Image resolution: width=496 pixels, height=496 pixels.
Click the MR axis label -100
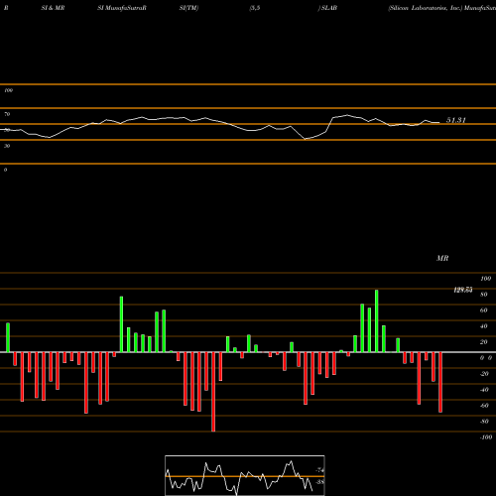[x=486, y=437]
